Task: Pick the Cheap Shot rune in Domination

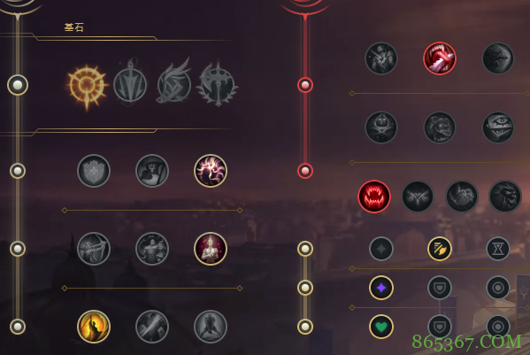Action: [x=381, y=58]
